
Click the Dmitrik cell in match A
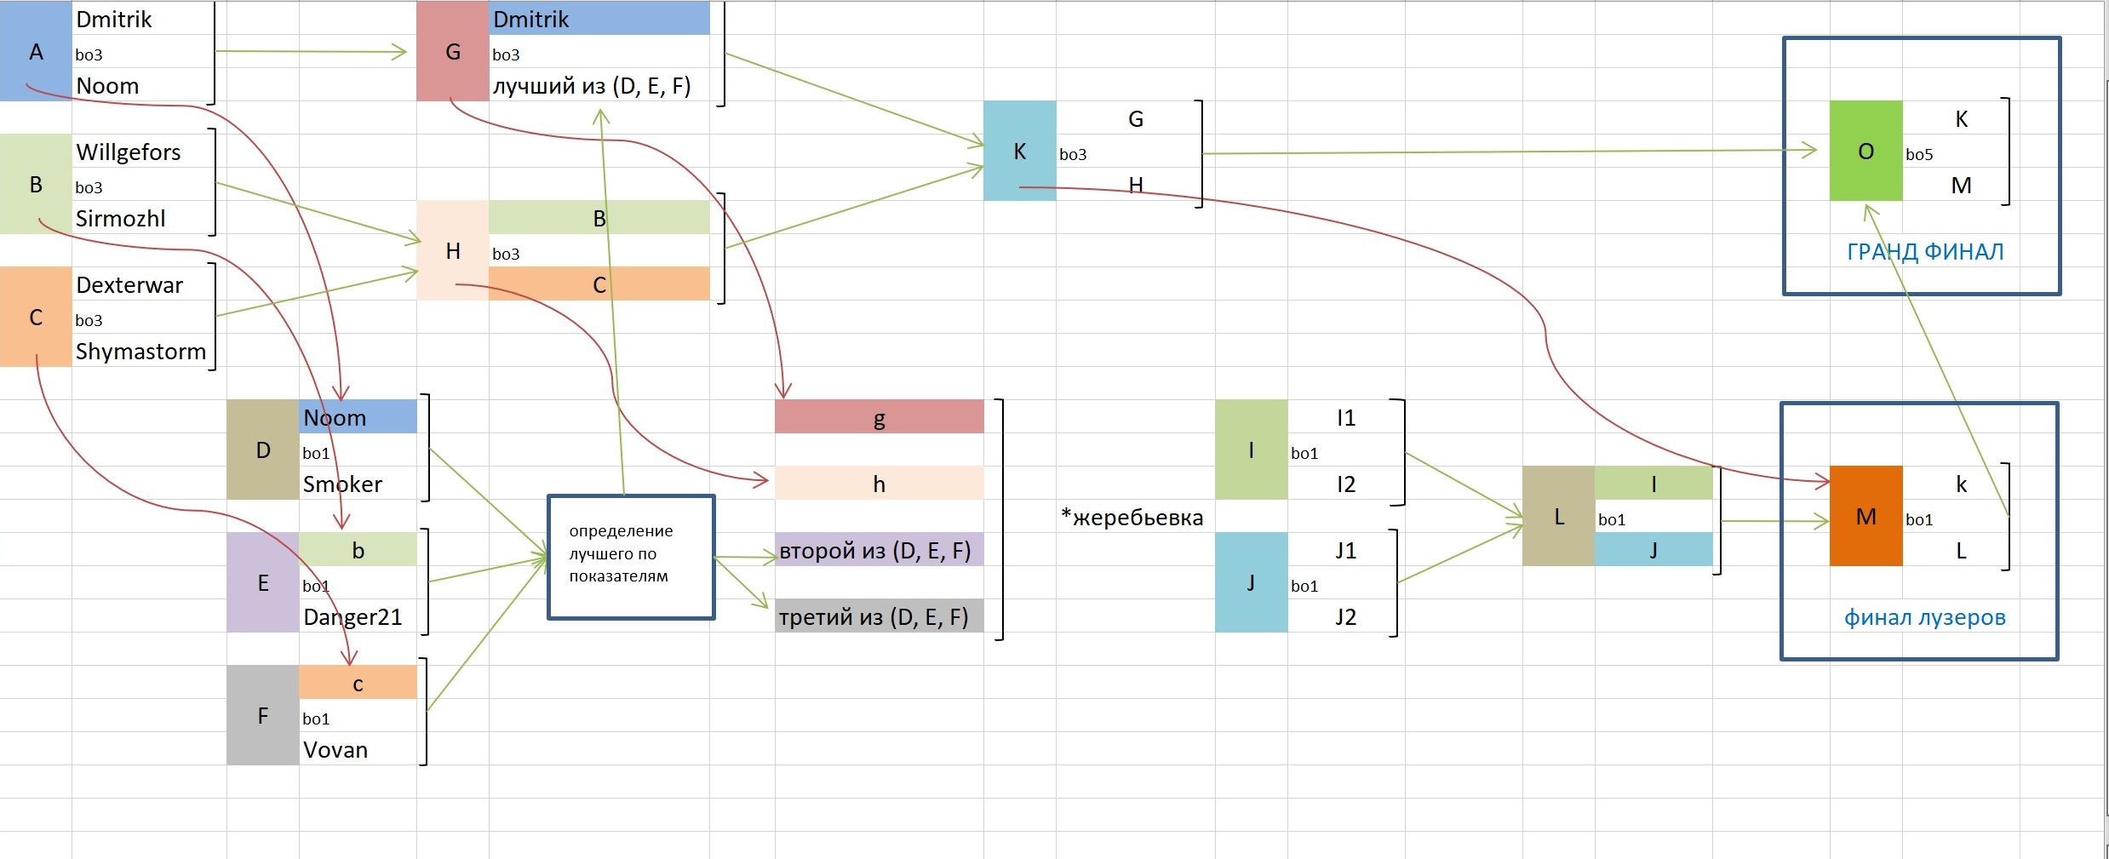click(143, 19)
